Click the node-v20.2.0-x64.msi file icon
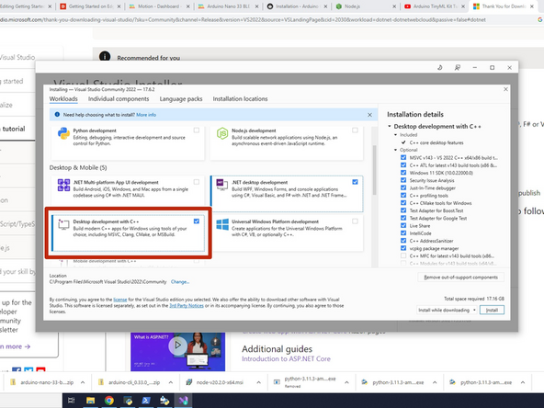 click(188, 382)
